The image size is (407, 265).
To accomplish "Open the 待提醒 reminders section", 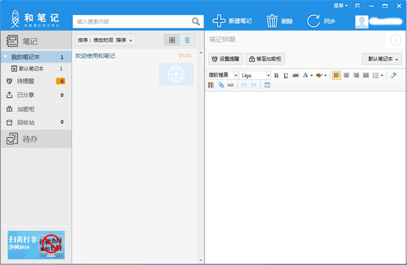I will pyautogui.click(x=36, y=81).
